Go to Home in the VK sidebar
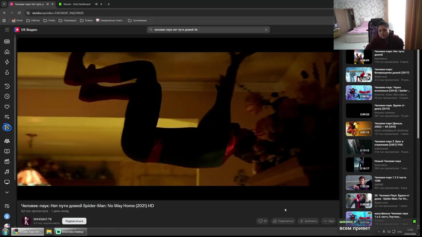Viewport: 422px width, 237px height. (x=7, y=52)
